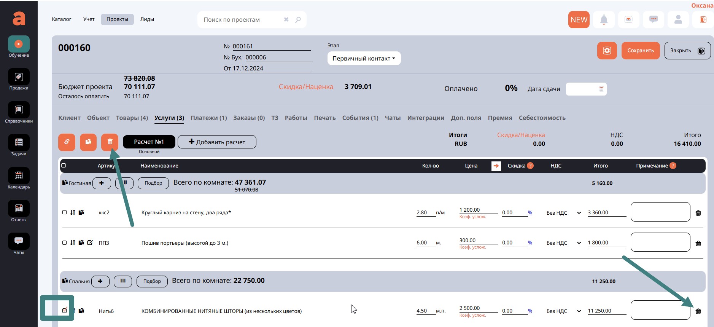714x327 pixels.
Task: Check the ккс2 row checkbox
Action: coord(64,212)
